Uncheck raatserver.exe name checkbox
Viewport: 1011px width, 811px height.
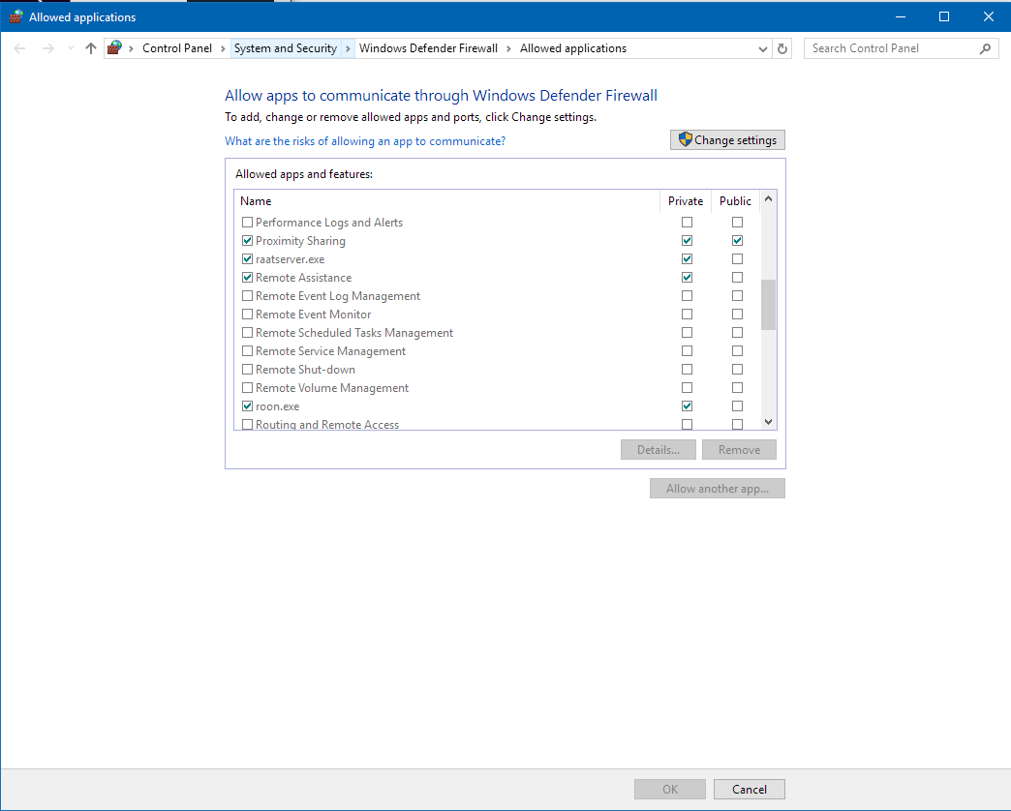[247, 259]
